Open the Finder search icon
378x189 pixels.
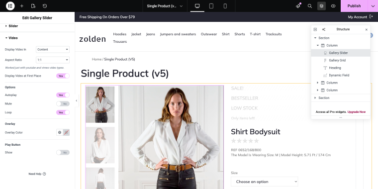[x=310, y=6]
